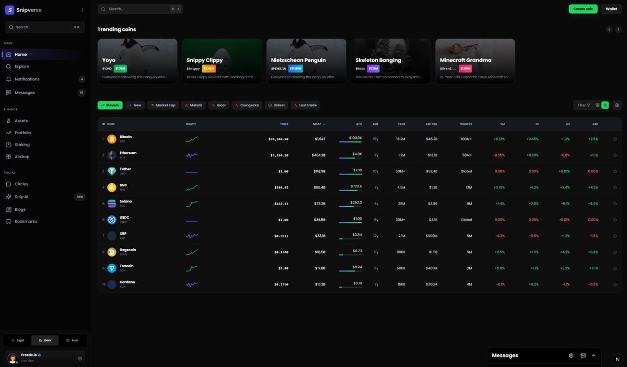Image resolution: width=627 pixels, height=367 pixels.
Task: Sort table by MCAP column
Action: click(319, 124)
